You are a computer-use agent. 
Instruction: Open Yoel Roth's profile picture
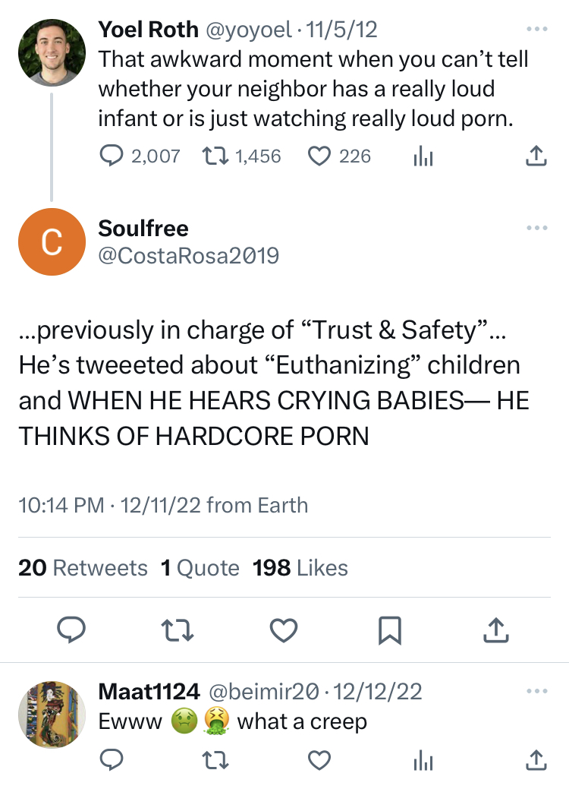[52, 52]
